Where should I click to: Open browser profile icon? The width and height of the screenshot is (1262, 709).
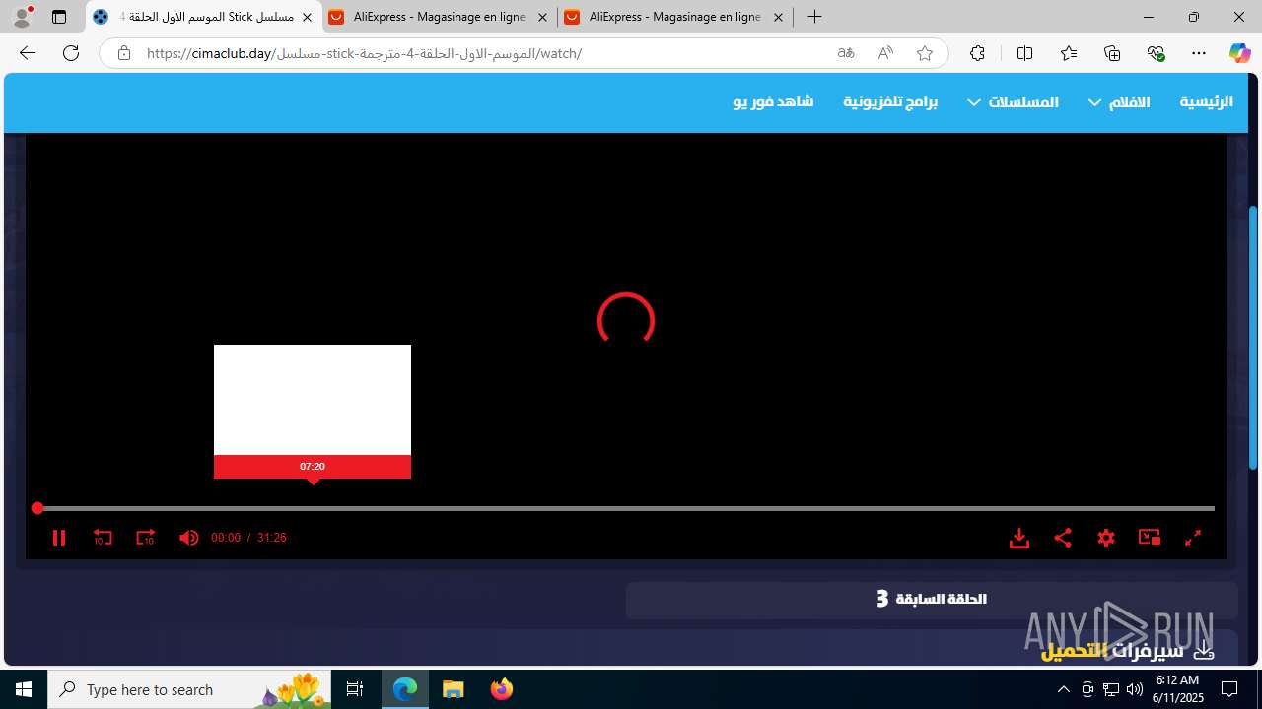tap(22, 17)
